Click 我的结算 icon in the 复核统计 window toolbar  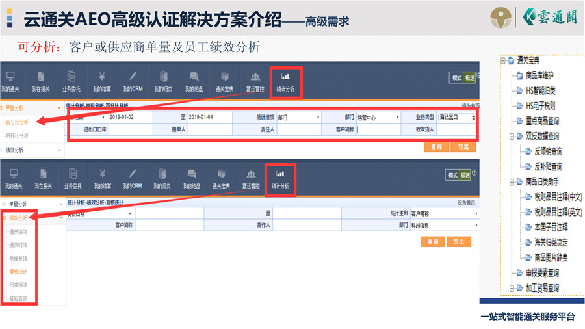(x=103, y=174)
